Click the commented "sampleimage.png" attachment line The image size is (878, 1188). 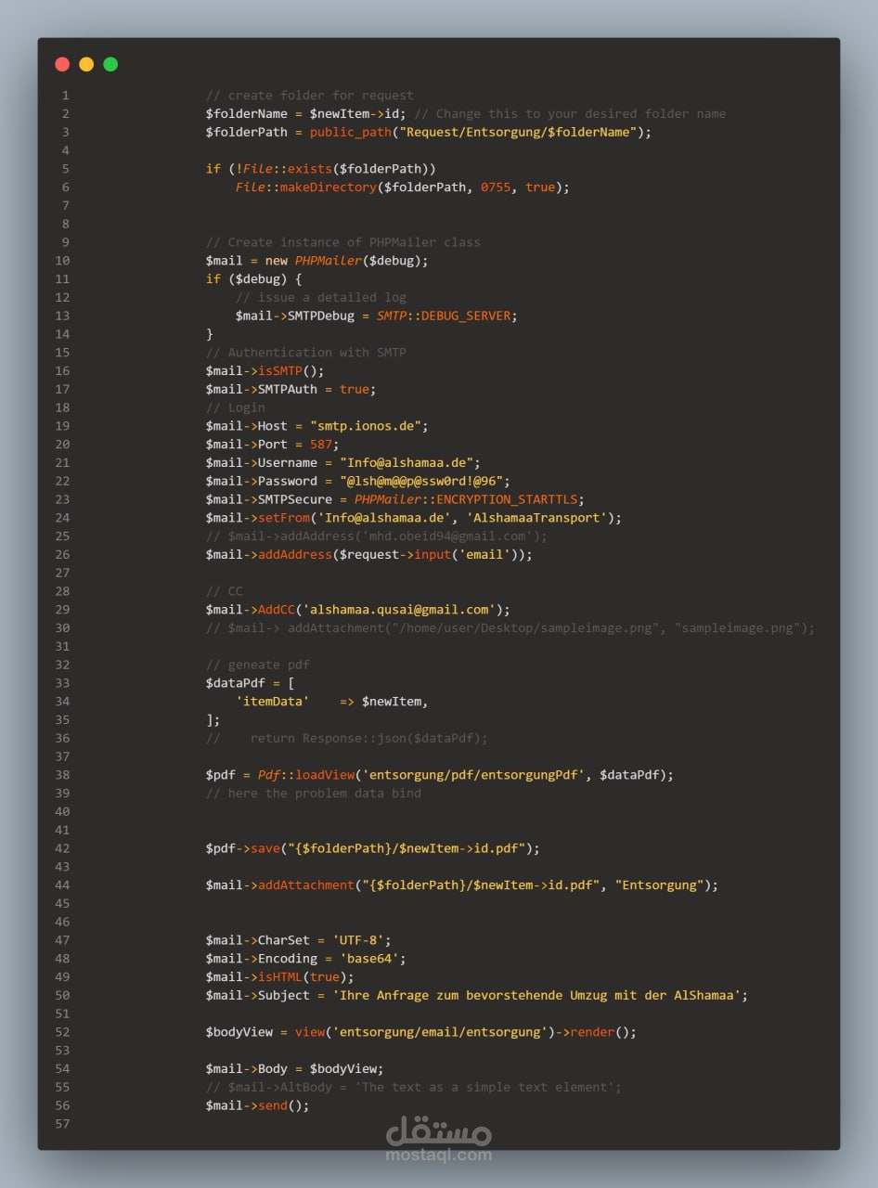(x=510, y=627)
